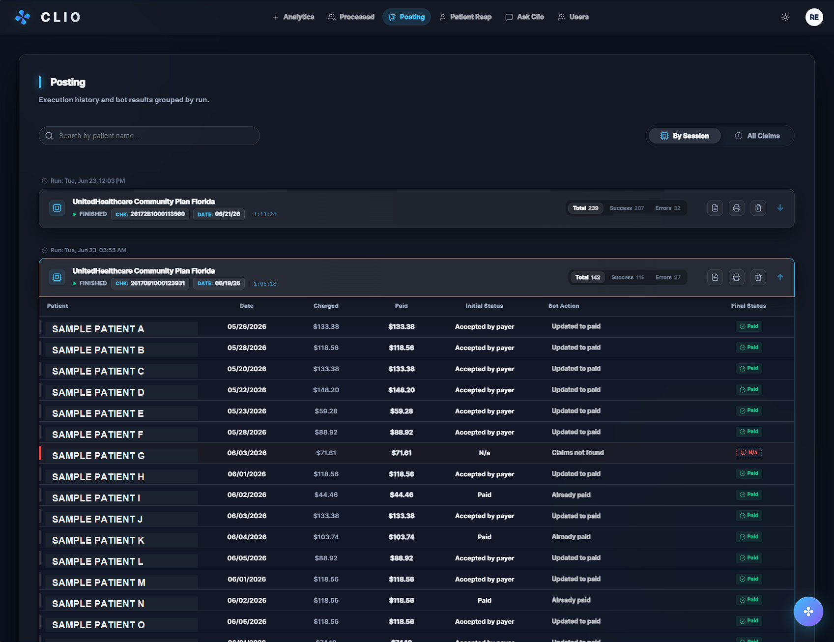Toggle the light/dark theme sun icon
The height and width of the screenshot is (642, 834).
[785, 17]
